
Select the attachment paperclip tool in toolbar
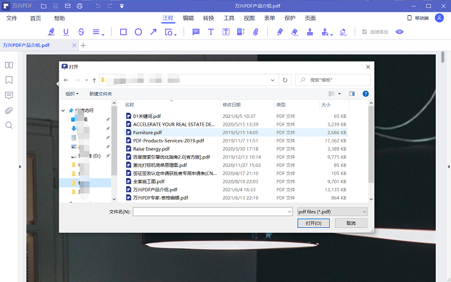click(x=255, y=32)
